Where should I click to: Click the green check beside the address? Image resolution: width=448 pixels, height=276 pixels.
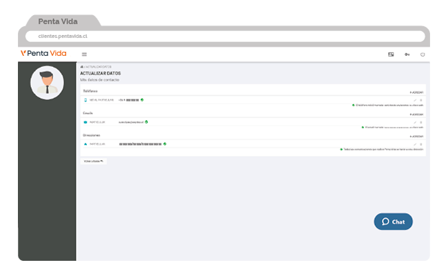click(x=165, y=144)
